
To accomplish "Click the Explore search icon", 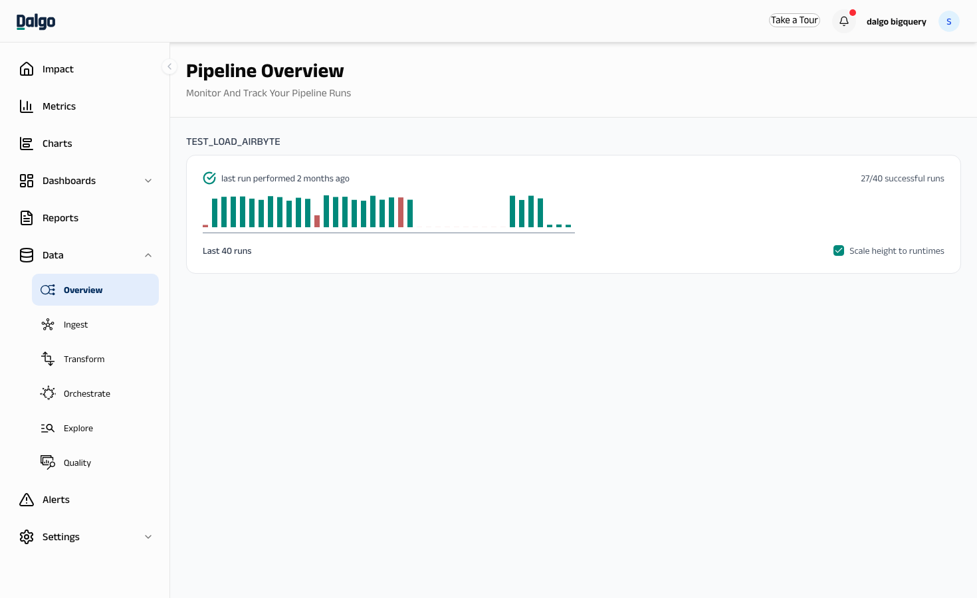I will 48,428.
